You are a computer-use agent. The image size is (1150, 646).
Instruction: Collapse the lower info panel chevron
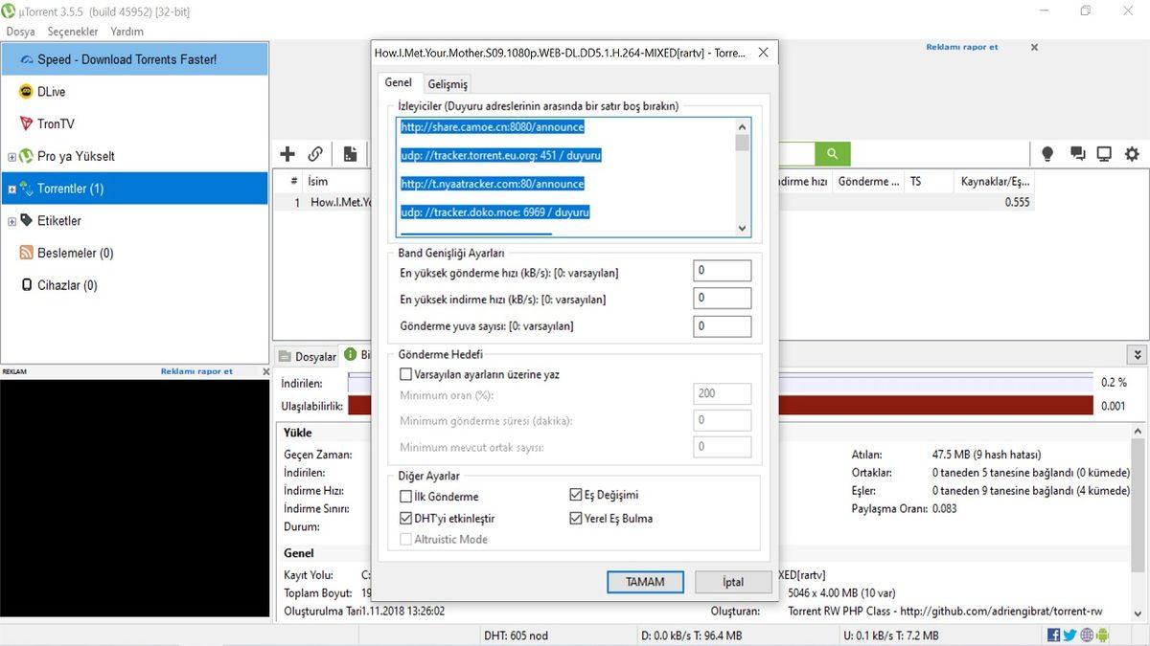[x=1137, y=354]
